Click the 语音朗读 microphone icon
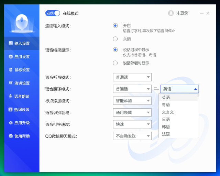Viewport: 220px width, 176px height. tap(11, 96)
